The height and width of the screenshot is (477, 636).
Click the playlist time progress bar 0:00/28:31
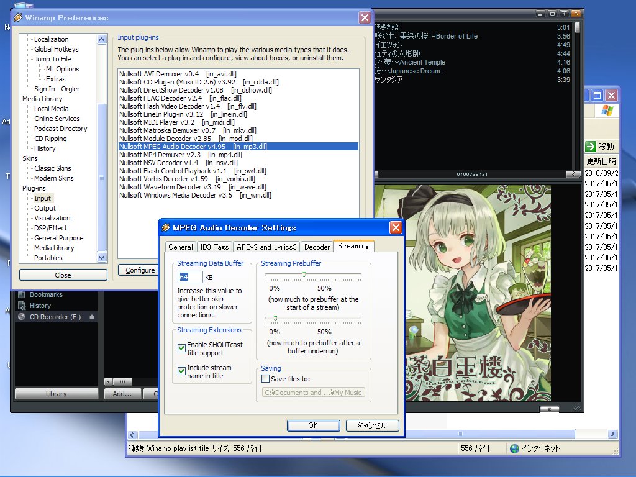click(472, 174)
